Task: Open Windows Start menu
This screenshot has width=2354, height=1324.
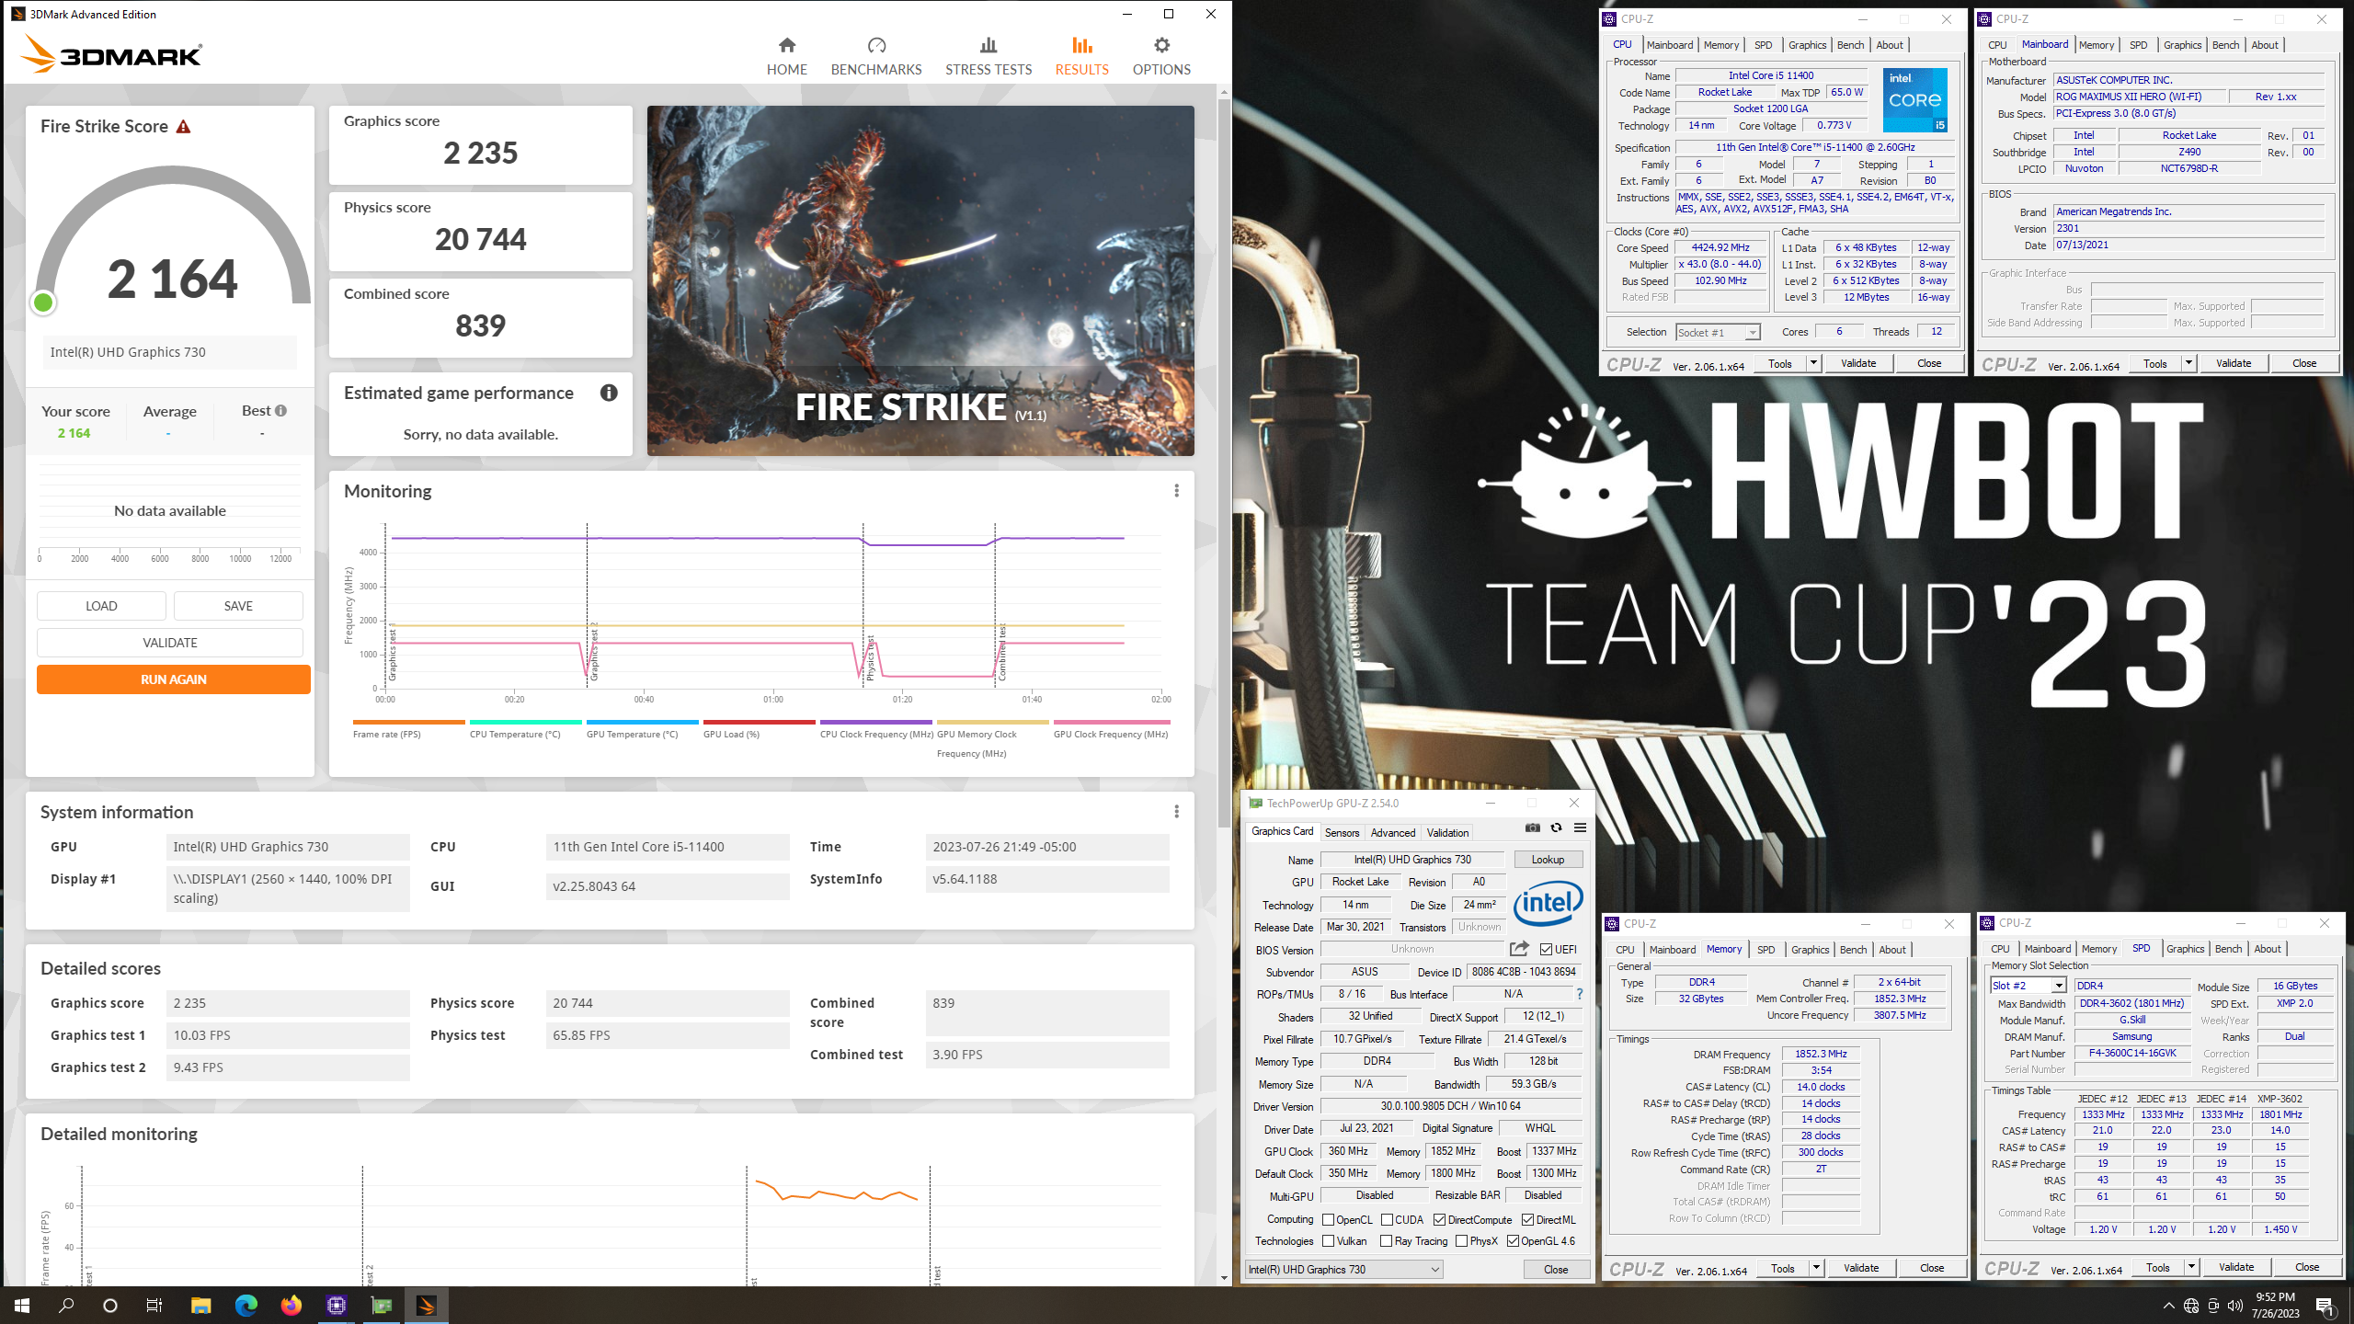Action: (x=22, y=1305)
